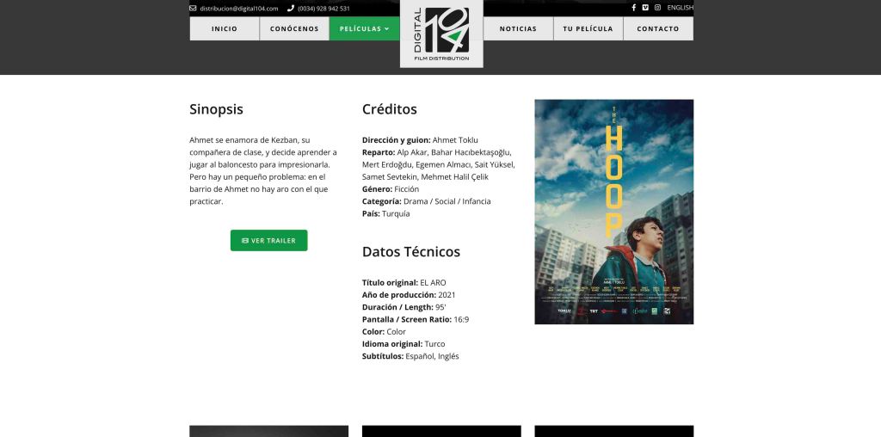Image resolution: width=881 pixels, height=437 pixels.
Task: Click the envelope email icon
Action: click(193, 9)
